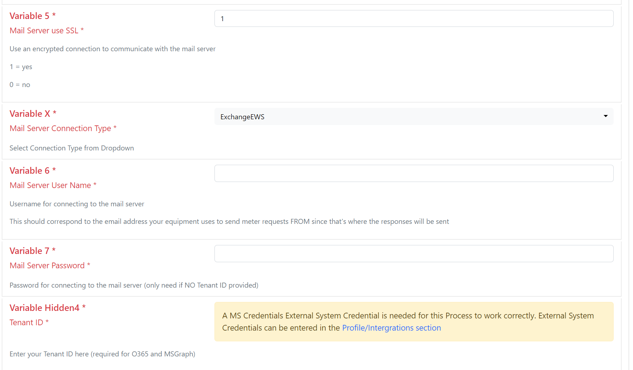
Task: Click the Tenant ID label
Action: coord(29,322)
